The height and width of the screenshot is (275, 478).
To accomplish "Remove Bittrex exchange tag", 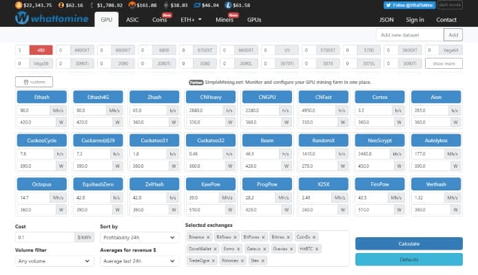I will [288, 237].
